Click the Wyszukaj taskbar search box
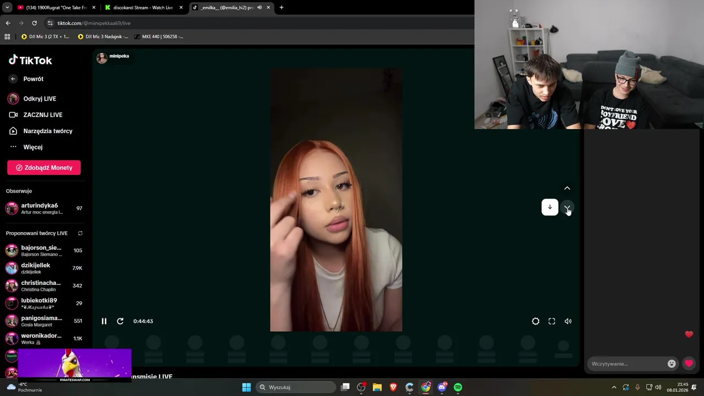The height and width of the screenshot is (396, 704). [296, 387]
